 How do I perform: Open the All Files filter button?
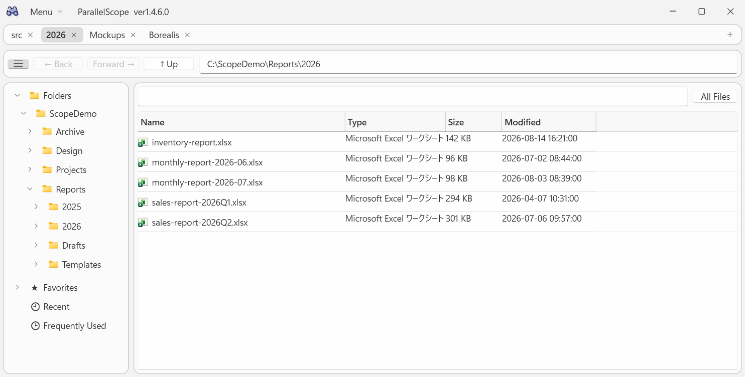point(715,96)
